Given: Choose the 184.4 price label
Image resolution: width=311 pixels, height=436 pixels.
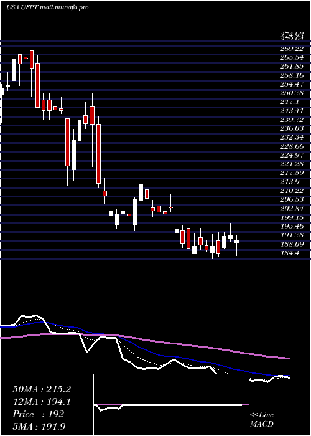Looking at the screenshot, I should click(x=290, y=253).
